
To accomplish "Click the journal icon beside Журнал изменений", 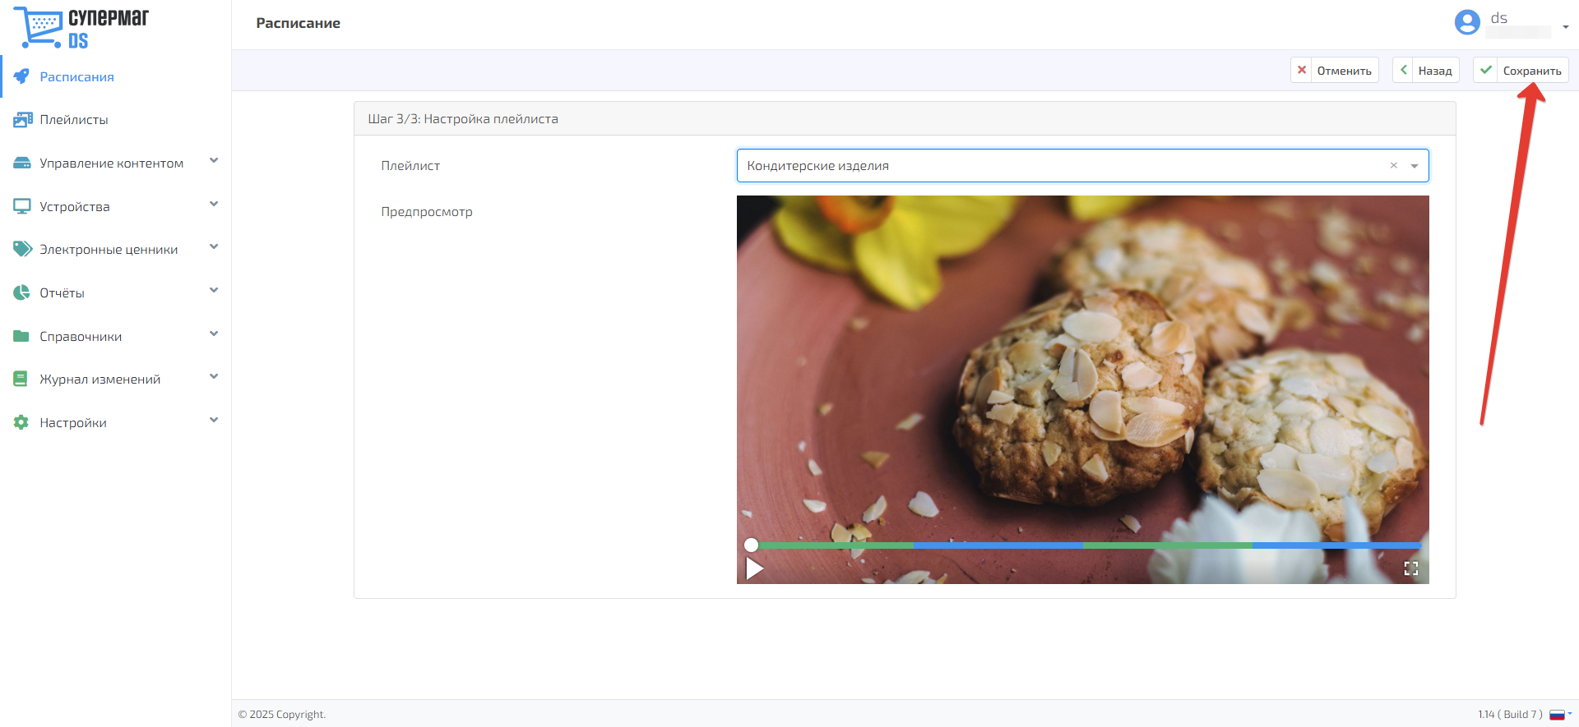I will pyautogui.click(x=21, y=379).
